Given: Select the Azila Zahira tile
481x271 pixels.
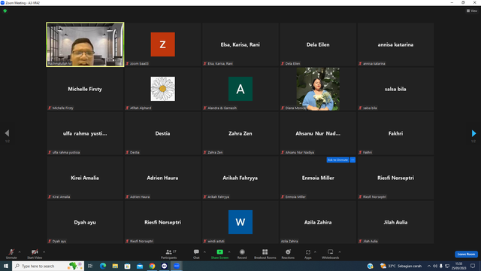Looking at the screenshot, I should [x=318, y=222].
